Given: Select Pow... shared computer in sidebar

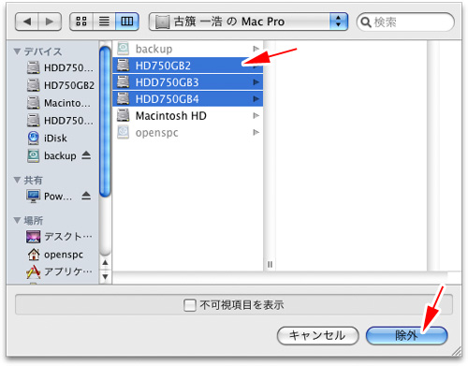Looking at the screenshot, I should 50,197.
